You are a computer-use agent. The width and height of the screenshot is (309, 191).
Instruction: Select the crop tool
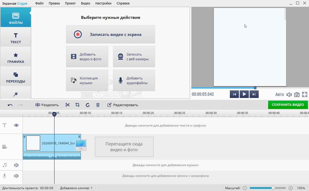tap(78, 105)
